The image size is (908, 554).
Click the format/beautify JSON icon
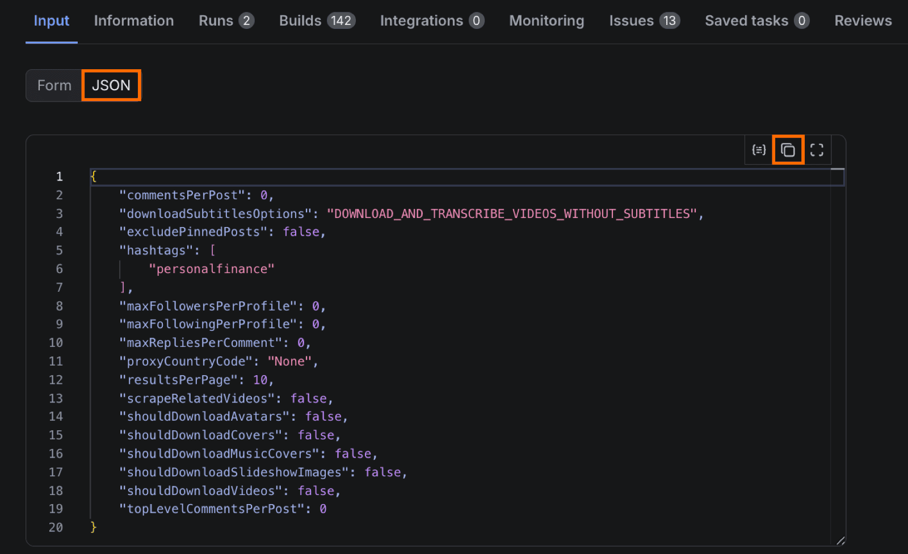pyautogui.click(x=759, y=150)
